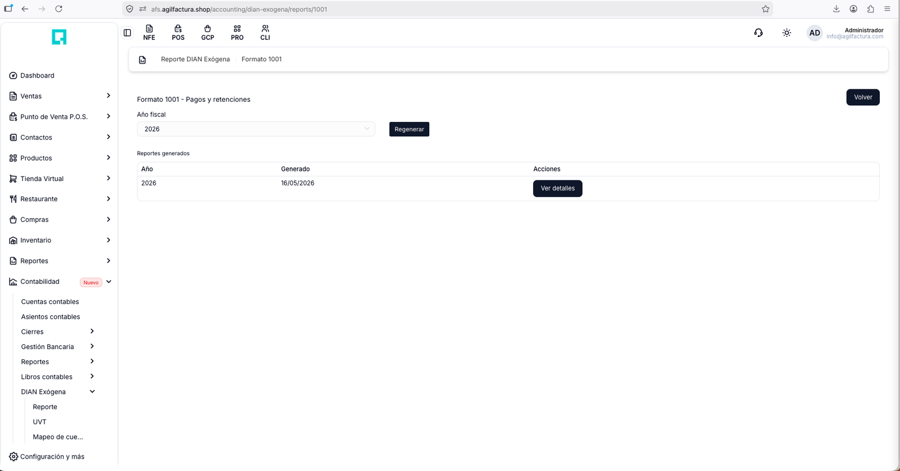Click the Restaurante utensils icon
The image size is (900, 471).
(x=13, y=199)
